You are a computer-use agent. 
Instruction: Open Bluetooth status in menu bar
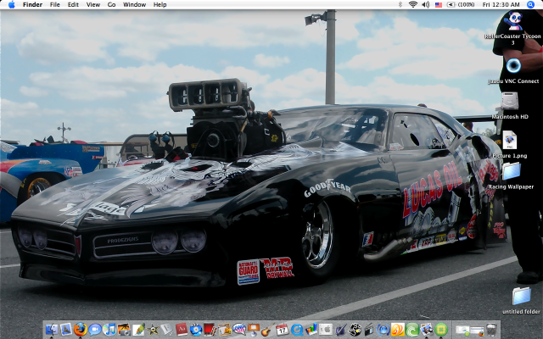(400, 4)
